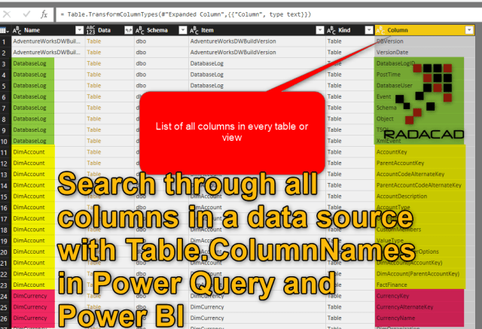Click the text data type icon of the Kind column
Image resolution: width=482 pixels, height=329 pixels.
[331, 30]
